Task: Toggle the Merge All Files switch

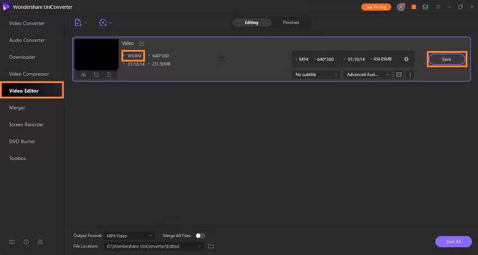Action: point(200,236)
